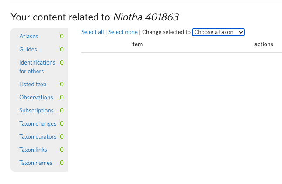Click the Observations count number
This screenshot has height=184, width=282.
(x=62, y=97)
